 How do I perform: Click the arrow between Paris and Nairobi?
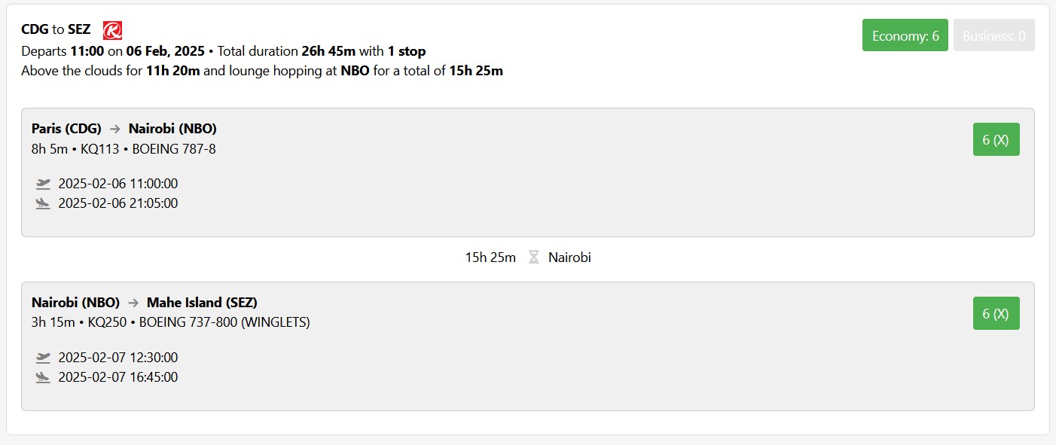[115, 129]
